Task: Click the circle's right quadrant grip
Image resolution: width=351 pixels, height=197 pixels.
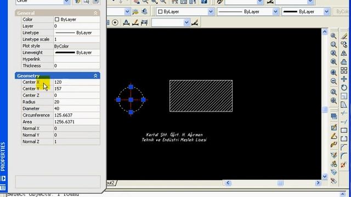Action: (144, 100)
